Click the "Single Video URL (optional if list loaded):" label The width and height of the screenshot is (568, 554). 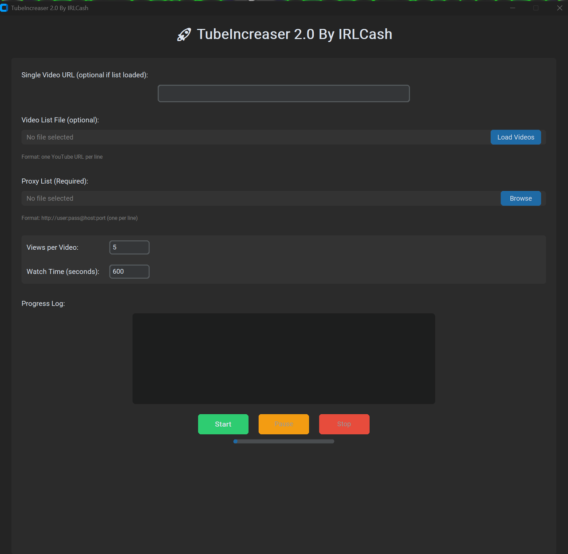85,75
